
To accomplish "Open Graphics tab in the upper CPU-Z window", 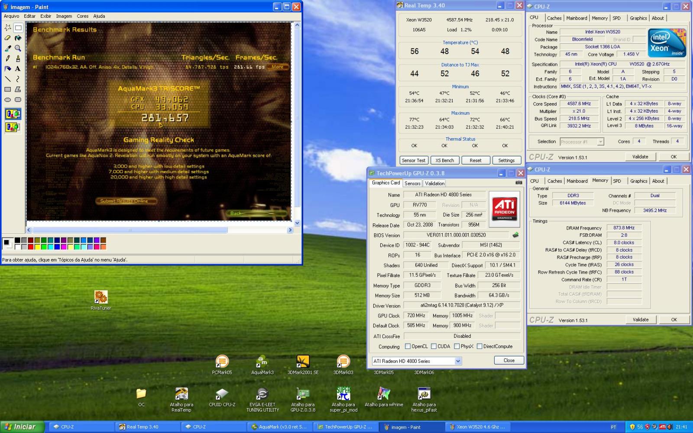I will tap(638, 18).
